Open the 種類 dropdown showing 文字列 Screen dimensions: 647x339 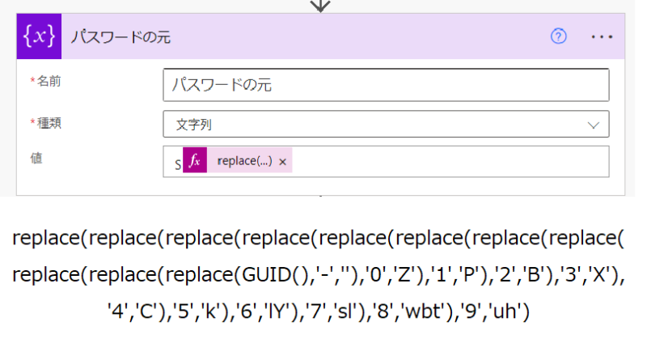(x=385, y=125)
